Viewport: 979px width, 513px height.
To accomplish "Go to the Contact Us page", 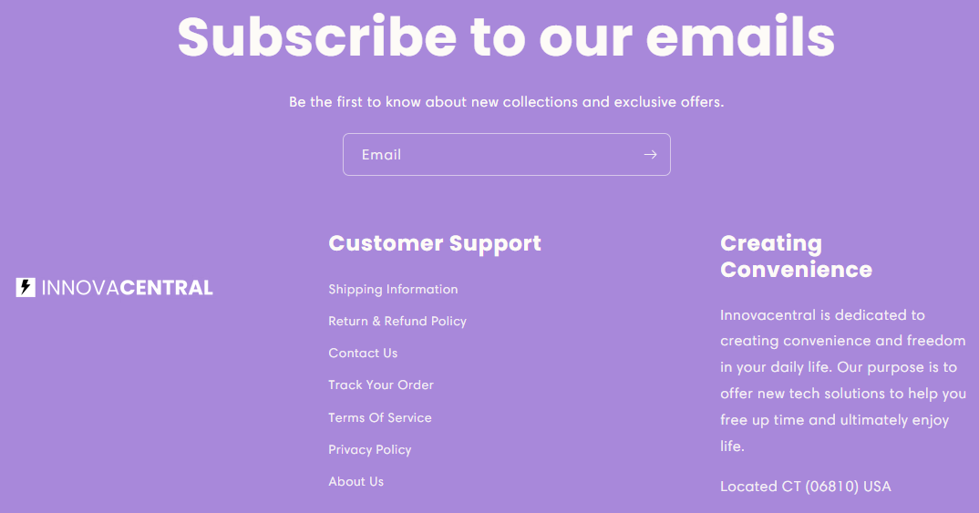I will coord(363,353).
